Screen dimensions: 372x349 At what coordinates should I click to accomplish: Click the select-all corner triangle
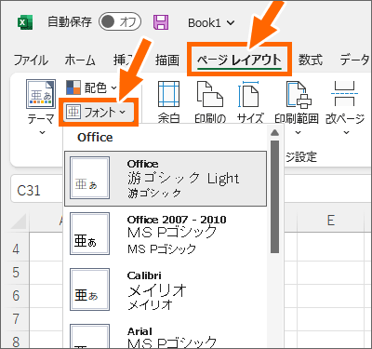coord(19,221)
